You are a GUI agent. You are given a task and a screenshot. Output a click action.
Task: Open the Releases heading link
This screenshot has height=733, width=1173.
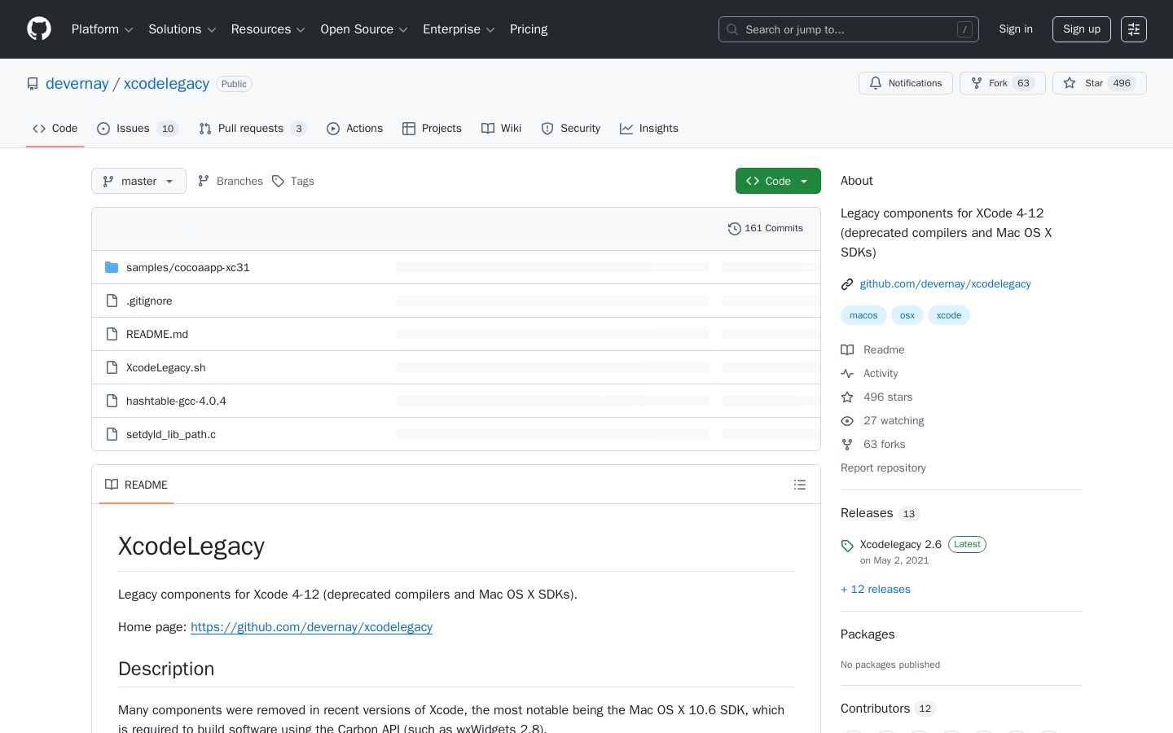click(x=880, y=513)
